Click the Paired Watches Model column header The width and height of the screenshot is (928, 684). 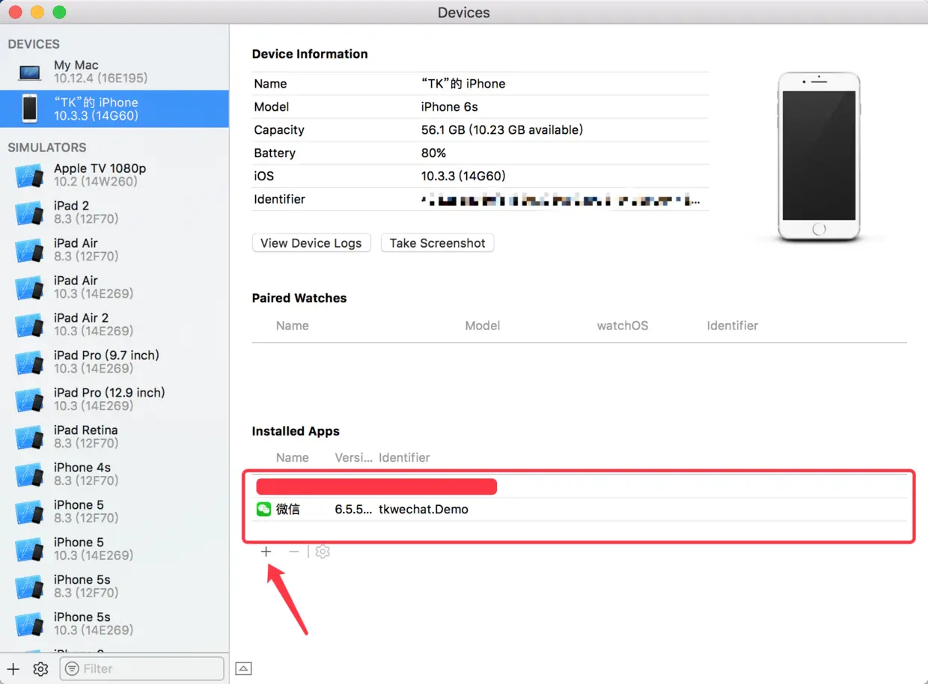pyautogui.click(x=483, y=326)
